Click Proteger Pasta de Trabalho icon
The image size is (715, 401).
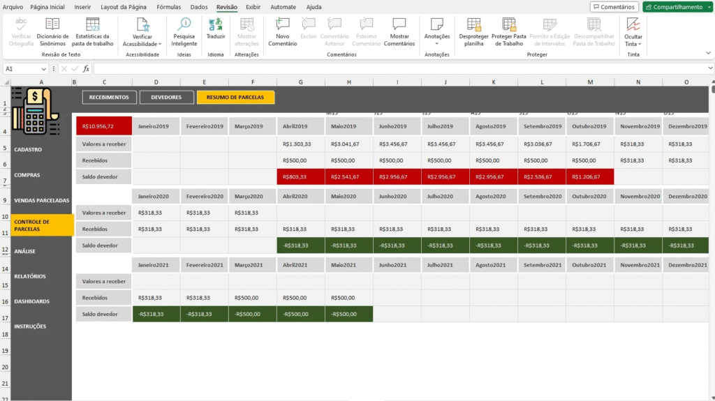(508, 25)
